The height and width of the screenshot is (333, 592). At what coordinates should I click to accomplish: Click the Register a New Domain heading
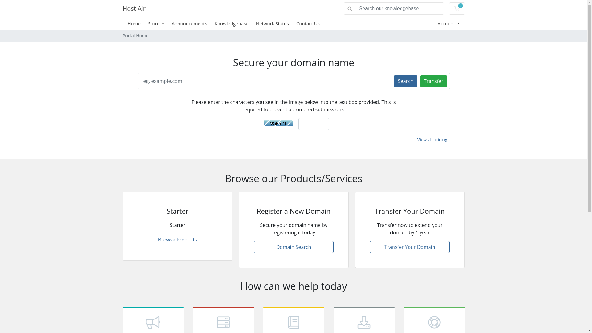click(294, 211)
